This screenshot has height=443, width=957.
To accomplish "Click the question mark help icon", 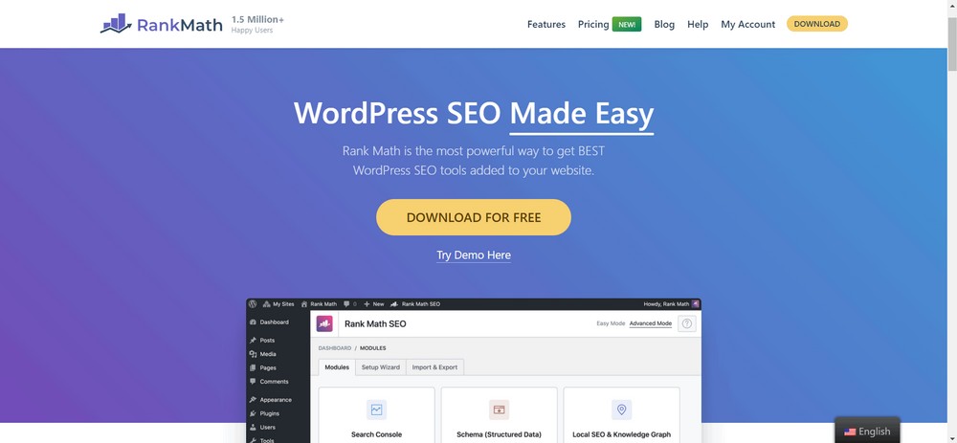I will click(x=686, y=324).
